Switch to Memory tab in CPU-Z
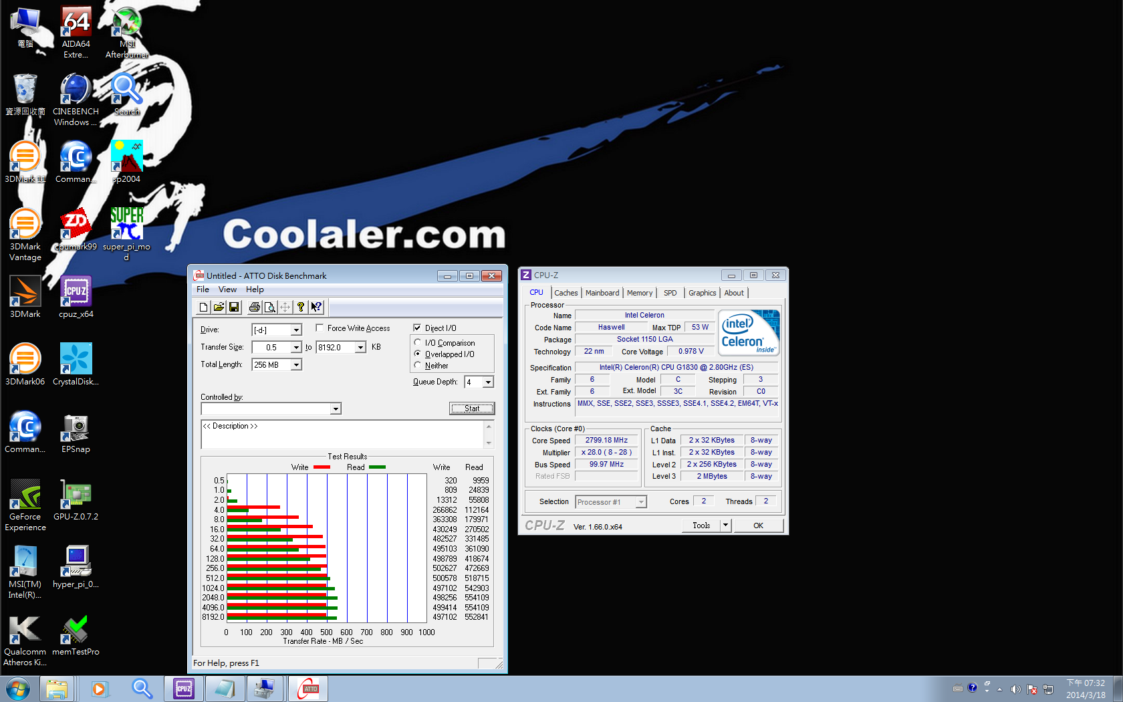Image resolution: width=1123 pixels, height=702 pixels. click(x=640, y=293)
